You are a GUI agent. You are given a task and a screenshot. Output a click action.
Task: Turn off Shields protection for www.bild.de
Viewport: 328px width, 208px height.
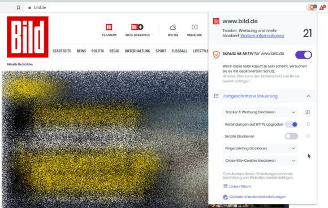point(304,55)
